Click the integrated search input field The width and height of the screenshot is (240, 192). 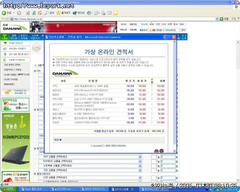[x=164, y=30]
